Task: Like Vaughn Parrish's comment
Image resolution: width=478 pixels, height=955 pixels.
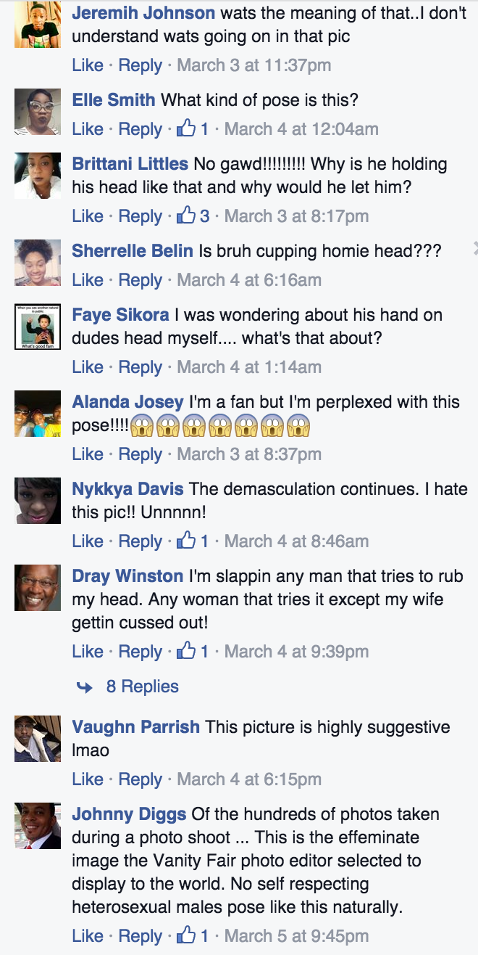Action: coord(88,779)
